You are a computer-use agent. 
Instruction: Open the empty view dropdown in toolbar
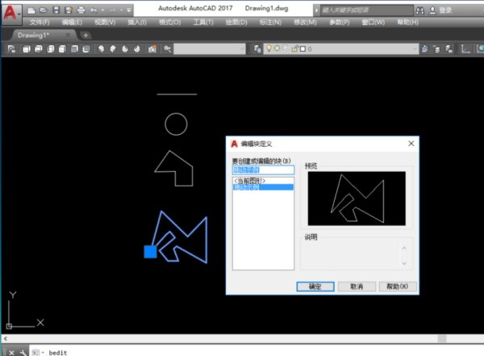[210, 49]
